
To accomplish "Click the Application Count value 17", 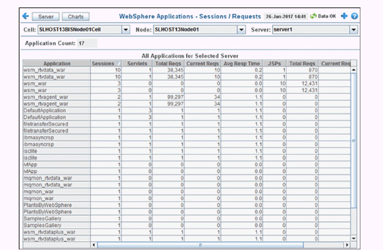I will click(x=87, y=43).
